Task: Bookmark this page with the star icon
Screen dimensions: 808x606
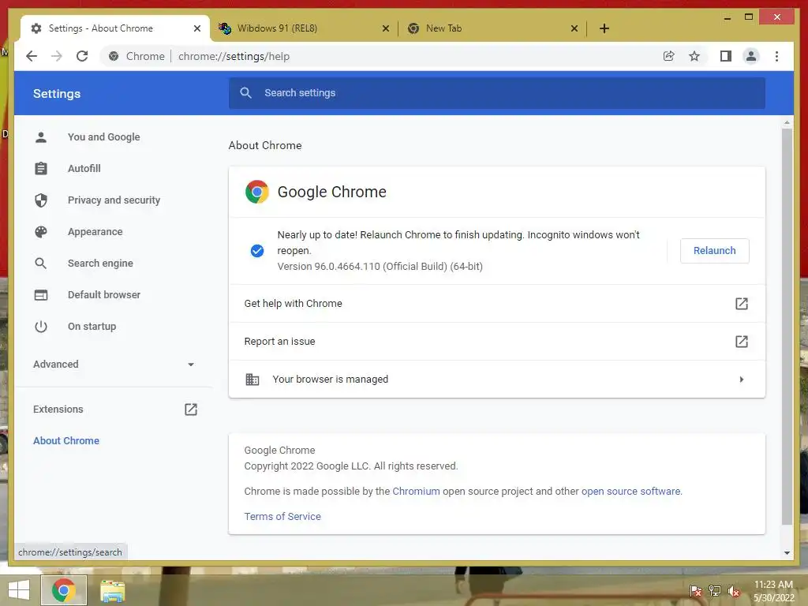Action: tap(694, 56)
